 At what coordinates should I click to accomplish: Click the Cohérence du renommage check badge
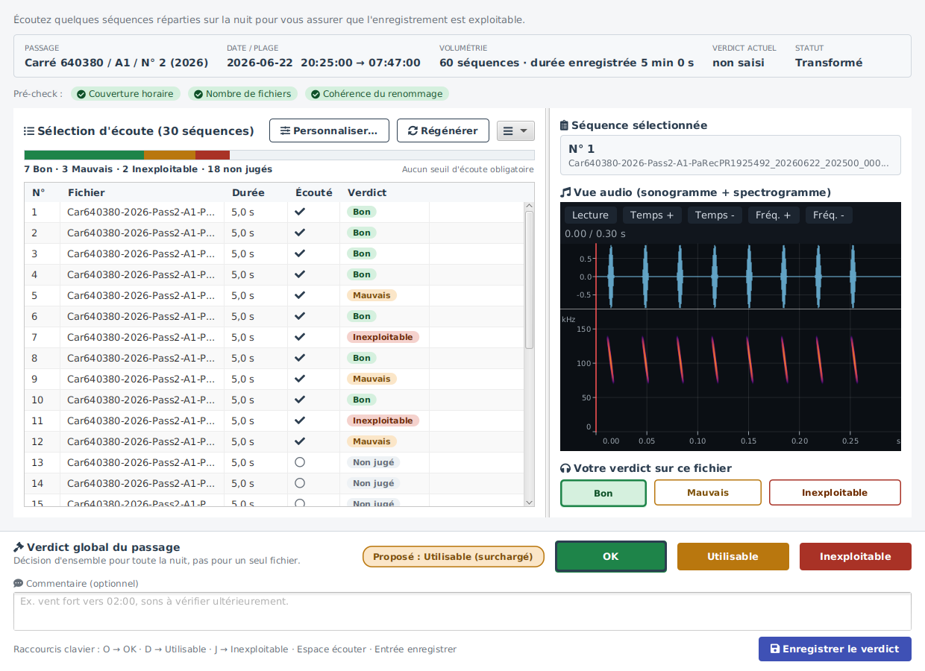pos(377,94)
